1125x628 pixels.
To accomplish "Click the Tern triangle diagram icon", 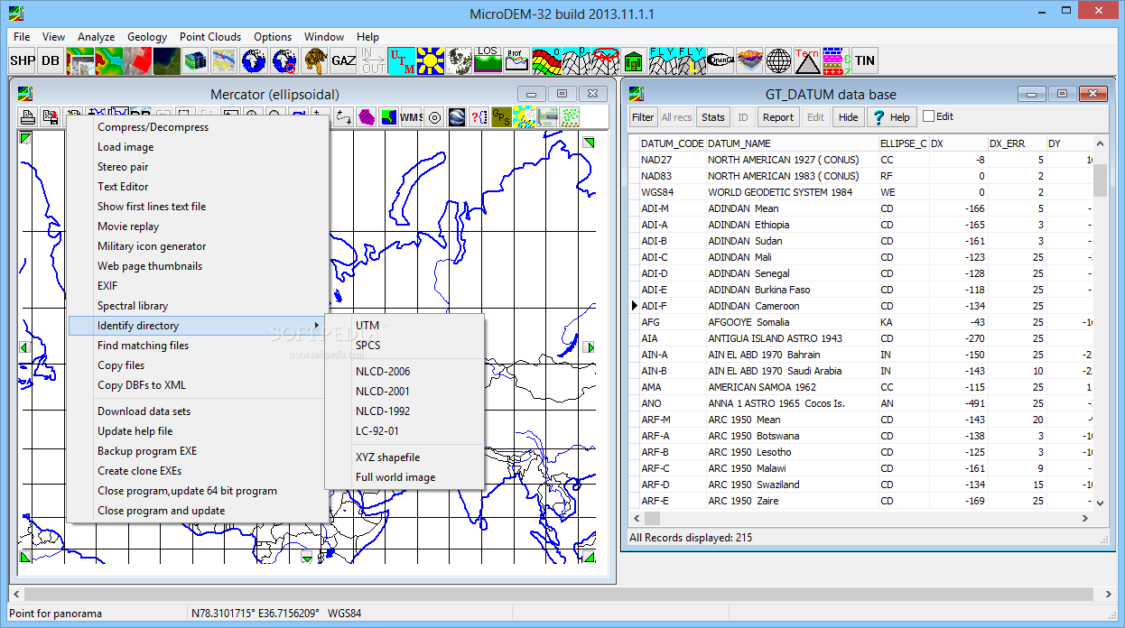I will tap(807, 60).
